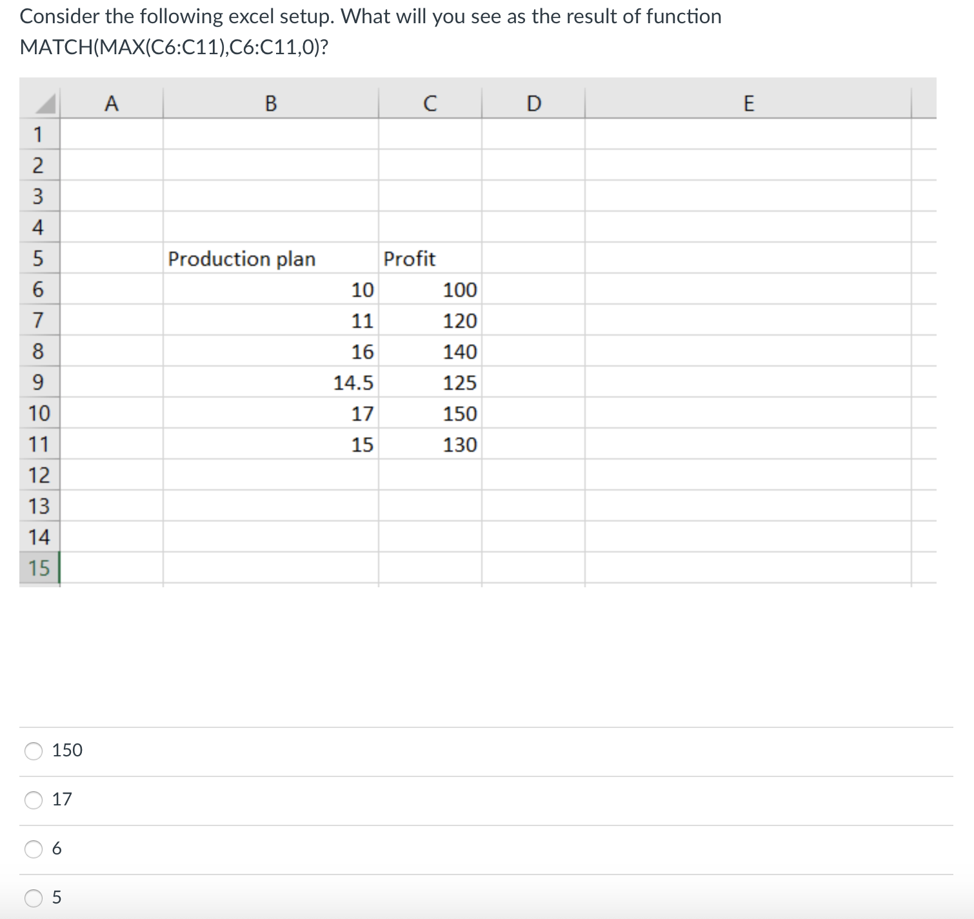This screenshot has height=919, width=974.
Task: Click the Production plan header cell
Action: tap(242, 258)
